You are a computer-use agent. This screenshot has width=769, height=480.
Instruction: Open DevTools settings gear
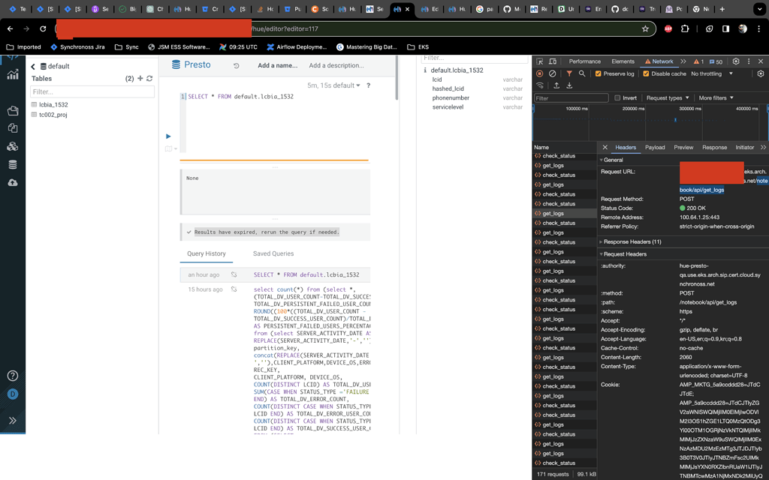click(x=735, y=61)
